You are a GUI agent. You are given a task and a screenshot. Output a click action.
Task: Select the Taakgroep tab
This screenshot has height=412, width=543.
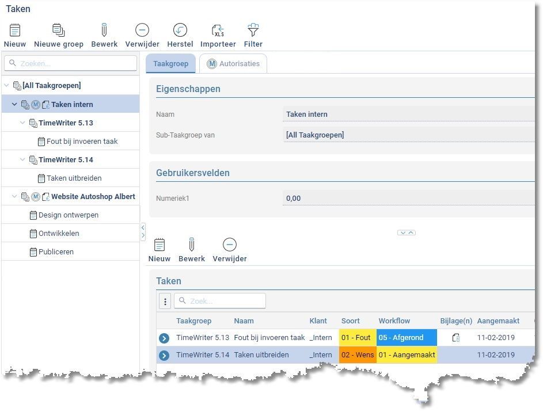[x=170, y=64]
